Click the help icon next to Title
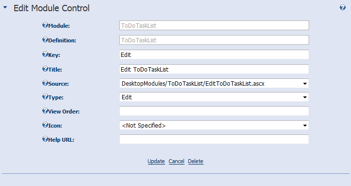The width and height of the screenshot is (351, 186). click(45, 69)
